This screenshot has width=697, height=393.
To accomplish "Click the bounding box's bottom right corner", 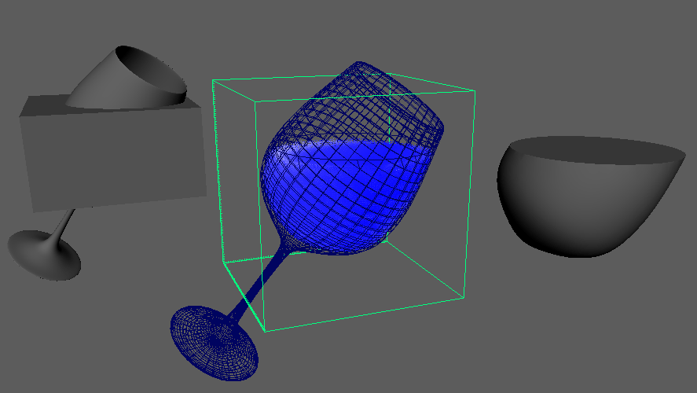I will [x=464, y=298].
